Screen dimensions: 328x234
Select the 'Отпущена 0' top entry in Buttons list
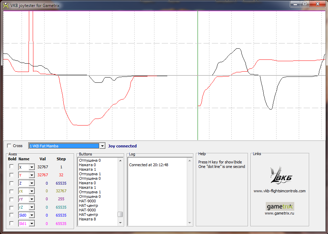(90, 160)
